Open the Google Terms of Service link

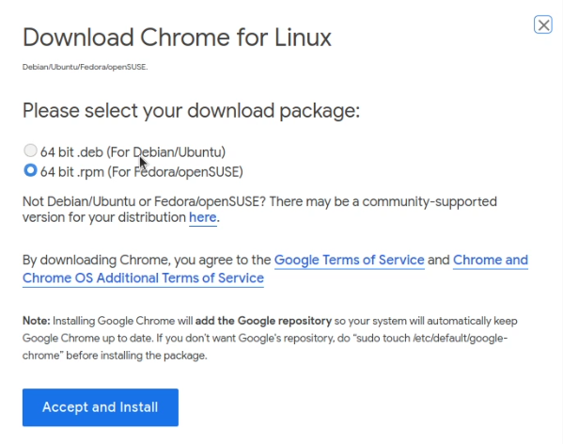[x=349, y=260]
